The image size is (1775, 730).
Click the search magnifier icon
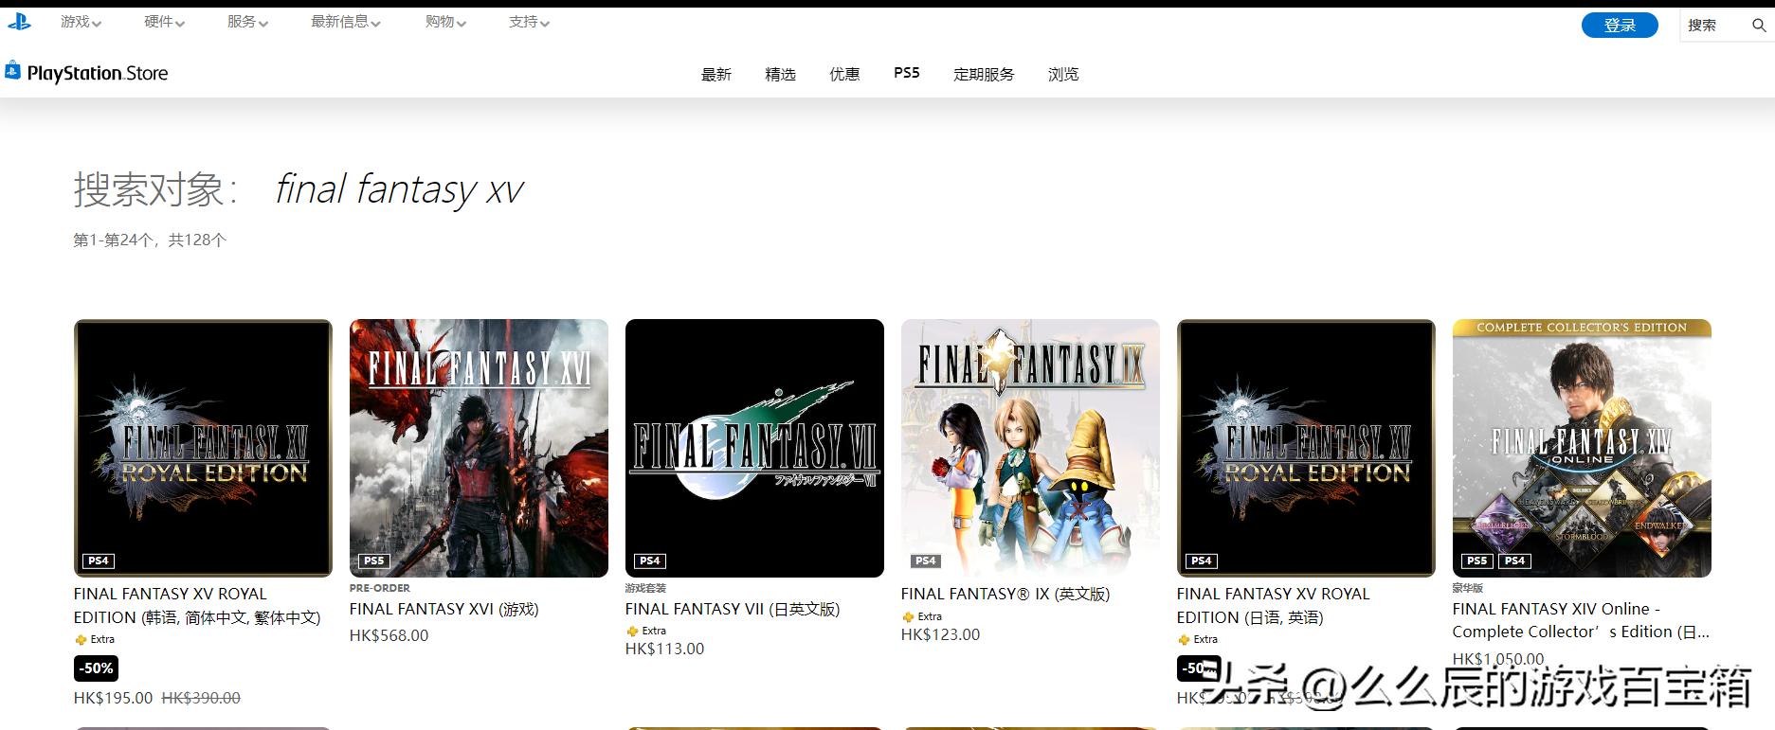[x=1758, y=26]
